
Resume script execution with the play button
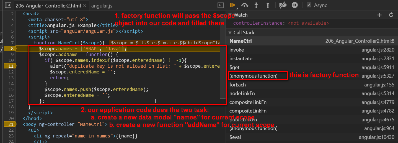232,5
